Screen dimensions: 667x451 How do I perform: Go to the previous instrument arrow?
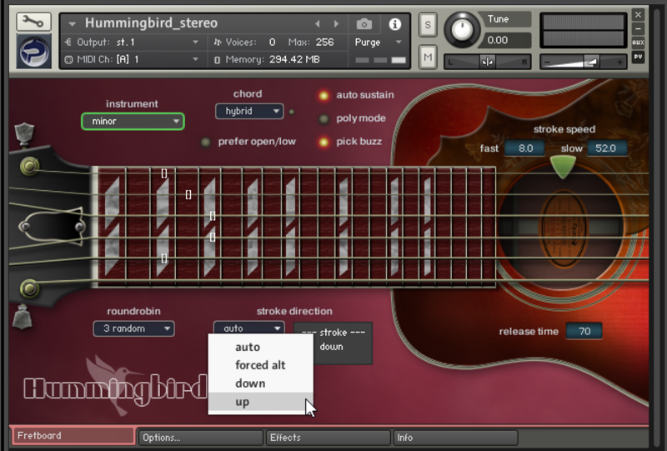318,24
